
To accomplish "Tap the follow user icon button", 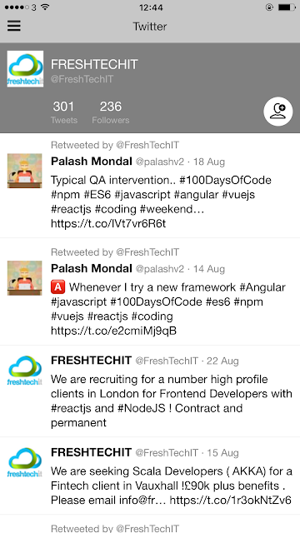I will [x=278, y=112].
